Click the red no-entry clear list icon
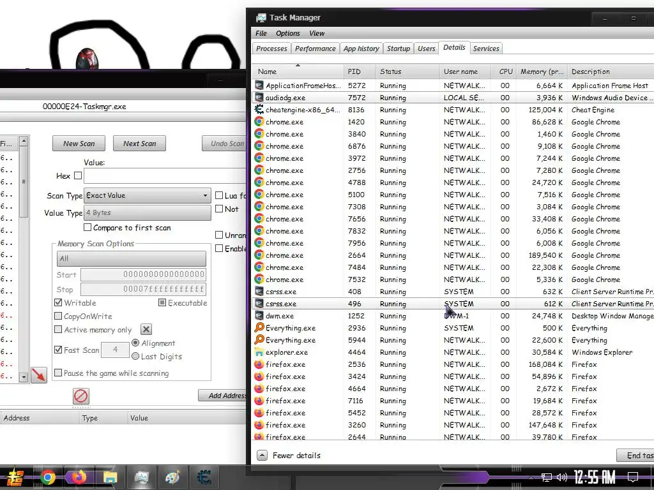 (81, 396)
